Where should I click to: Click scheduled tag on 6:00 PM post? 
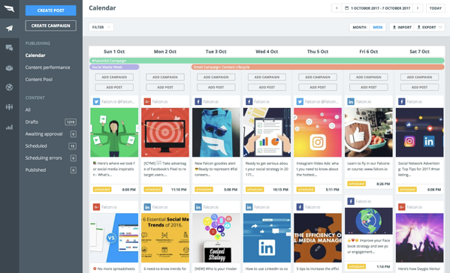102,189
